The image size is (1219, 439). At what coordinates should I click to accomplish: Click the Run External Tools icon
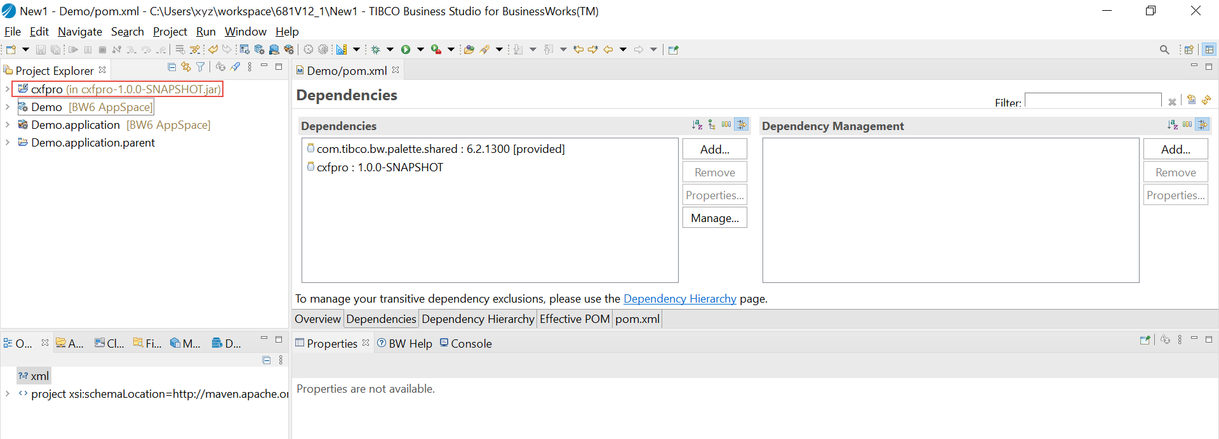coord(436,49)
